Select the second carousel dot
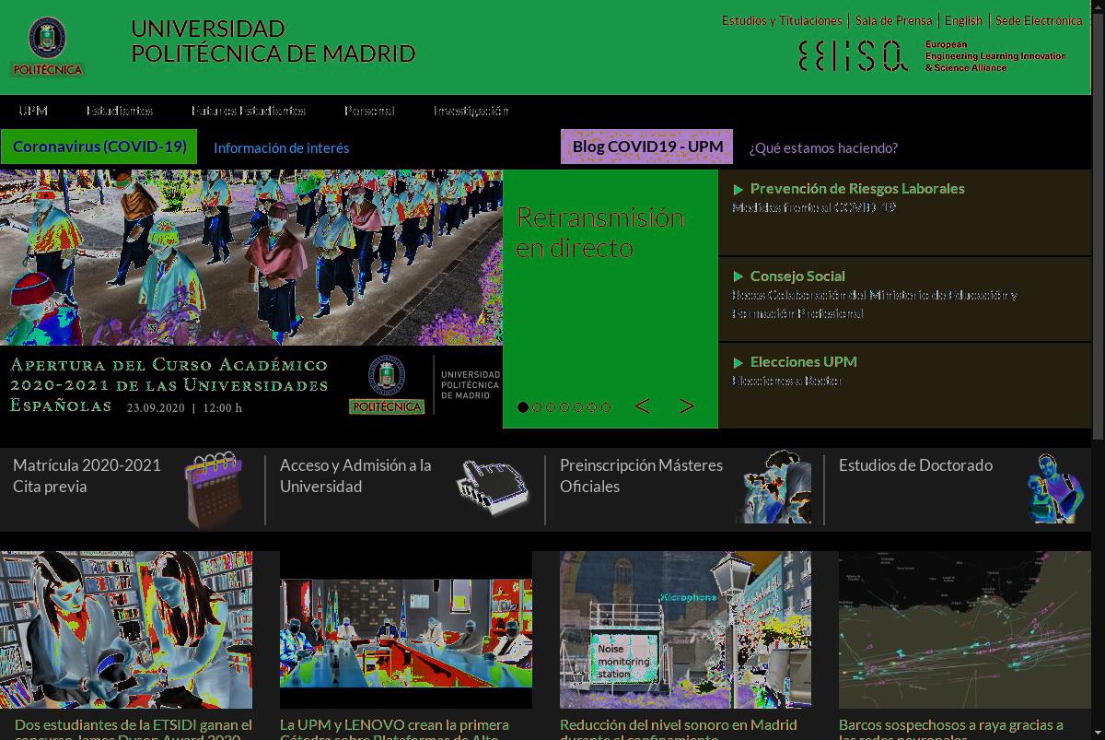Screen dimensions: 1105x740 coord(537,407)
